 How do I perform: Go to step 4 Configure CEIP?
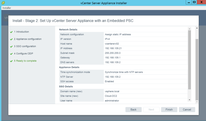point(23,53)
